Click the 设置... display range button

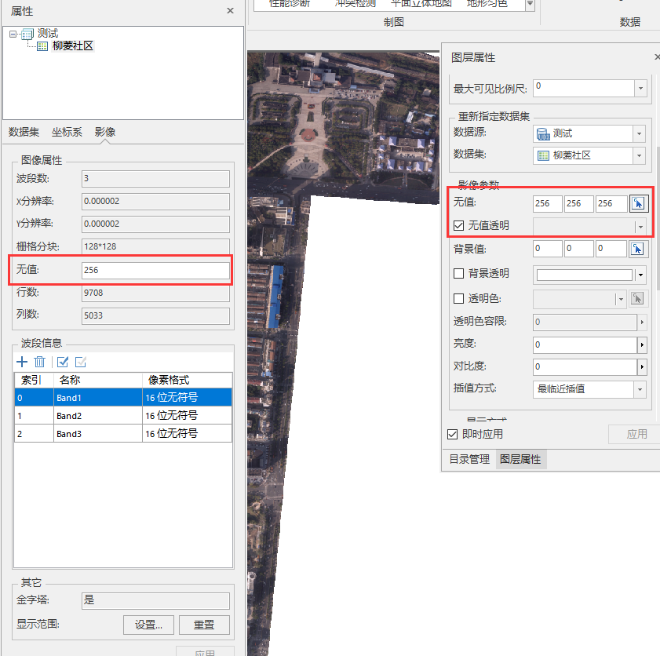click(x=148, y=625)
